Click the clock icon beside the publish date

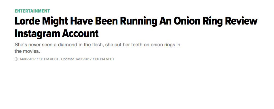point(16,59)
